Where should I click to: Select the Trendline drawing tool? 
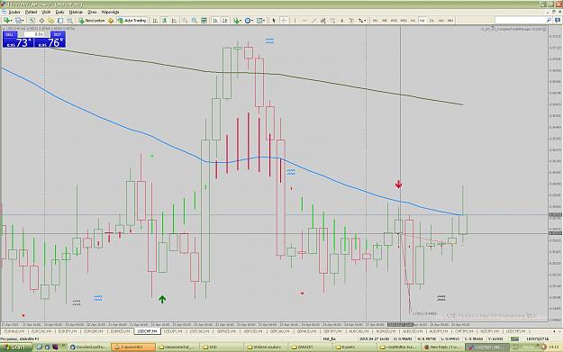click(x=313, y=21)
